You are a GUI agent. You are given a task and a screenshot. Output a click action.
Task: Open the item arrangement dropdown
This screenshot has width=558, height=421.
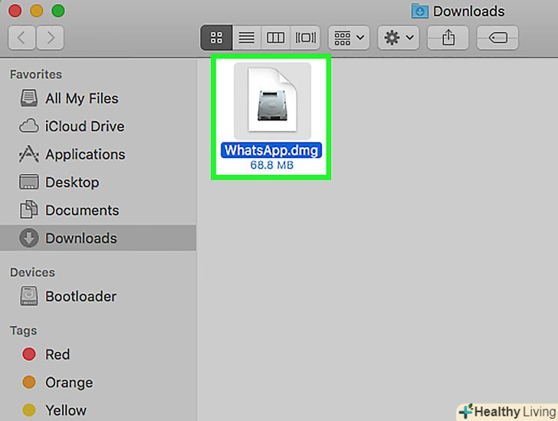point(349,38)
